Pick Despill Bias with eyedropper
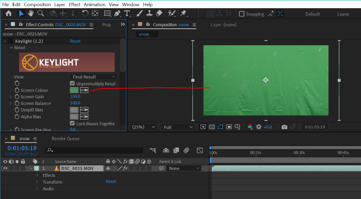Screen dimensions: 361x199 pos(84,110)
